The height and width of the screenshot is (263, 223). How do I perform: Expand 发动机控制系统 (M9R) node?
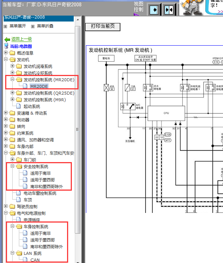(12, 99)
